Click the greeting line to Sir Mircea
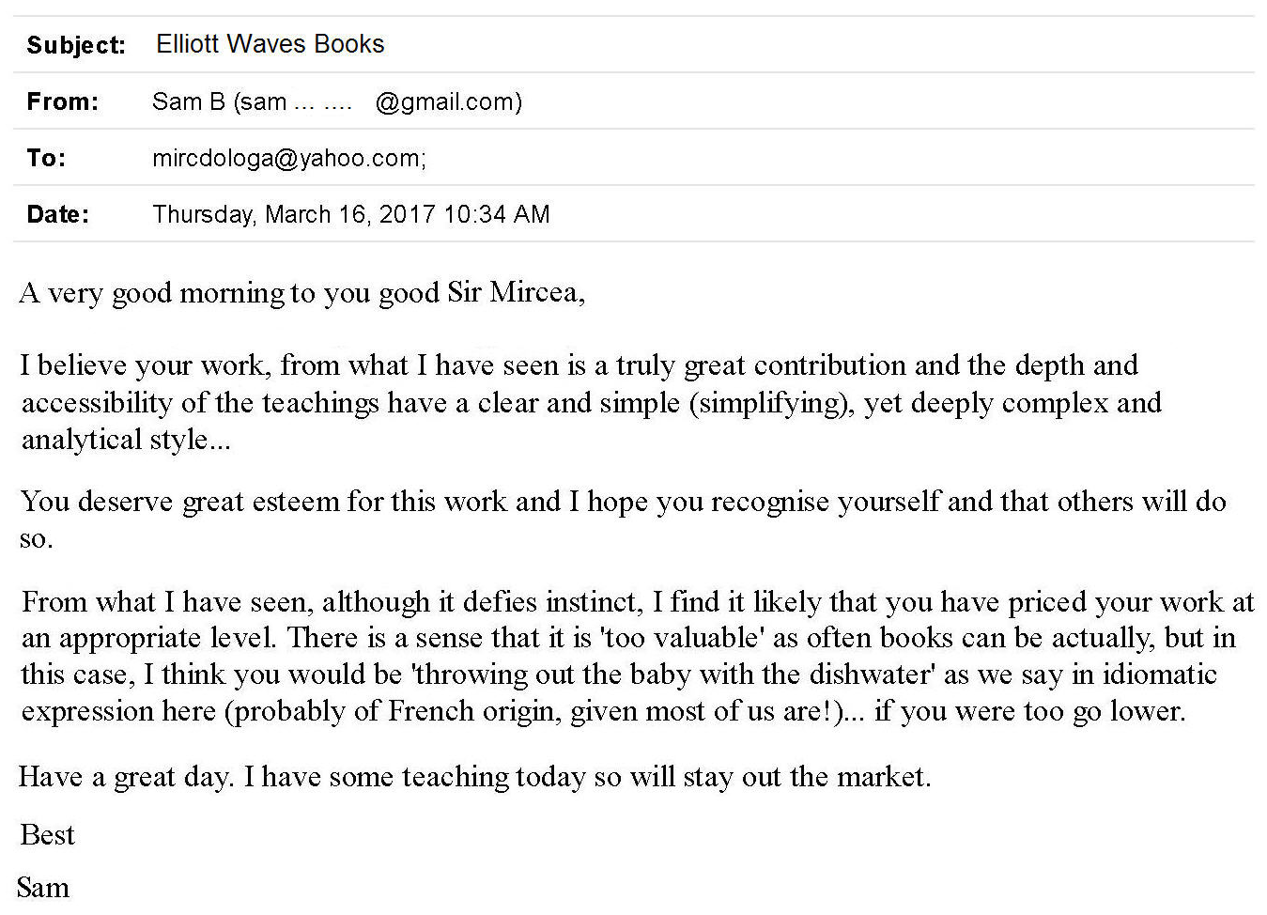 (301, 293)
